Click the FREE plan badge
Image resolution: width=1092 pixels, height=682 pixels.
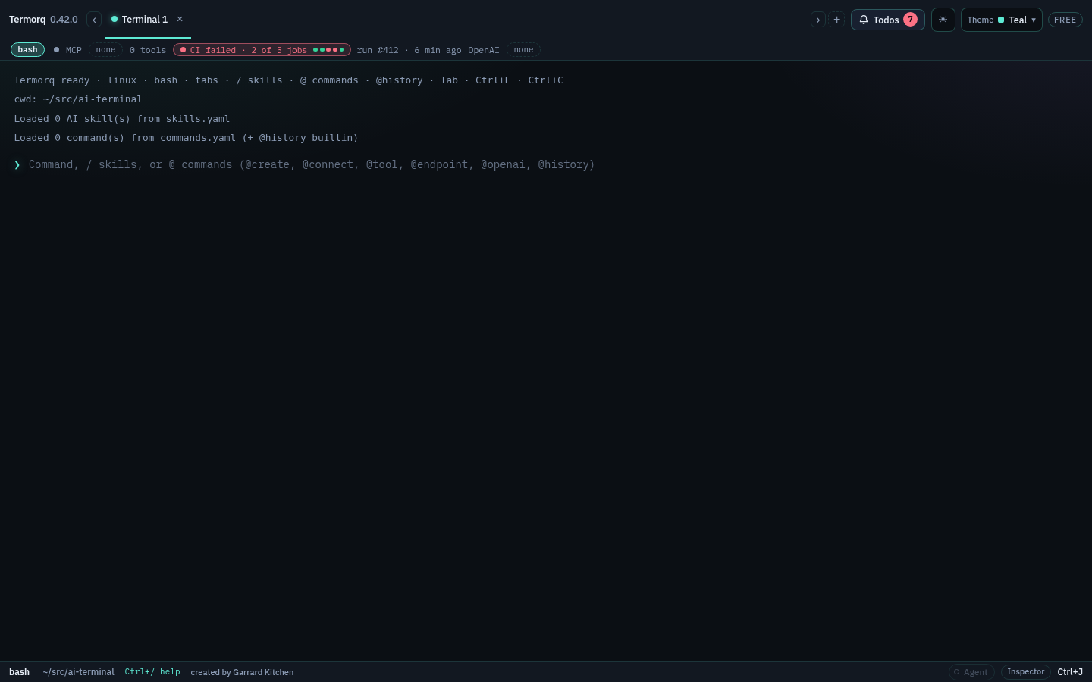click(x=1065, y=20)
